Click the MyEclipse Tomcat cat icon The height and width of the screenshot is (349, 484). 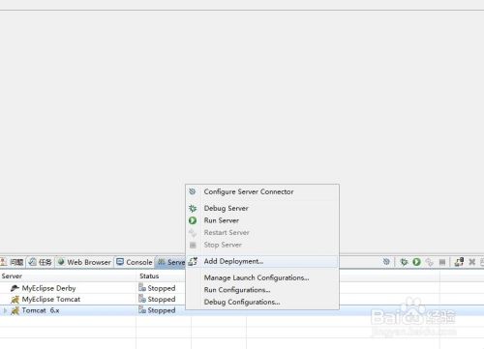(x=15, y=300)
